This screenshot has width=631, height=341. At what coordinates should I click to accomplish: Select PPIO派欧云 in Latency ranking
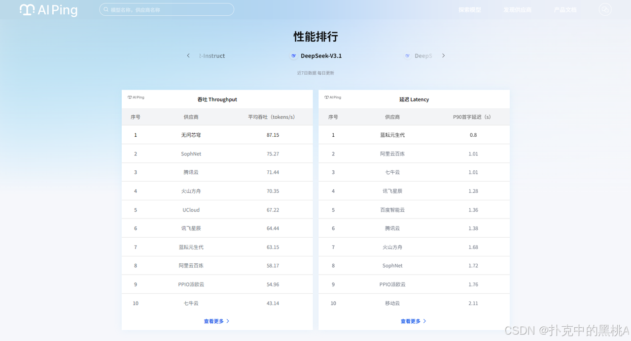point(392,284)
